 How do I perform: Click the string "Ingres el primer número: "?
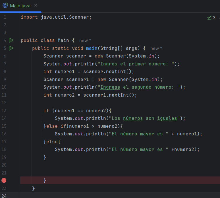[x=136, y=64]
